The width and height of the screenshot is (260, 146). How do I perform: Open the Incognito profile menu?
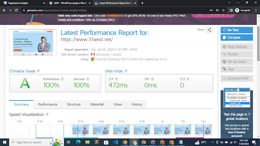[x=242, y=10]
